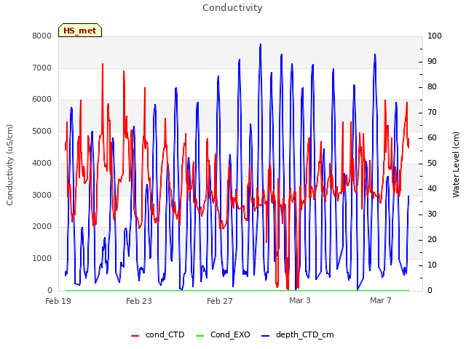Click the Feb 23 x-axis label
Screen dimensions: 466x349
coord(139,301)
